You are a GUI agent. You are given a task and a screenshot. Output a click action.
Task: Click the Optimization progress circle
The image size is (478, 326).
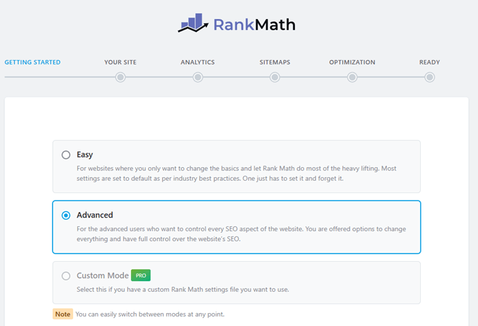point(352,77)
